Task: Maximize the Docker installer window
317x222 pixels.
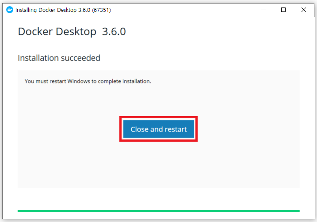Action: tap(283, 10)
